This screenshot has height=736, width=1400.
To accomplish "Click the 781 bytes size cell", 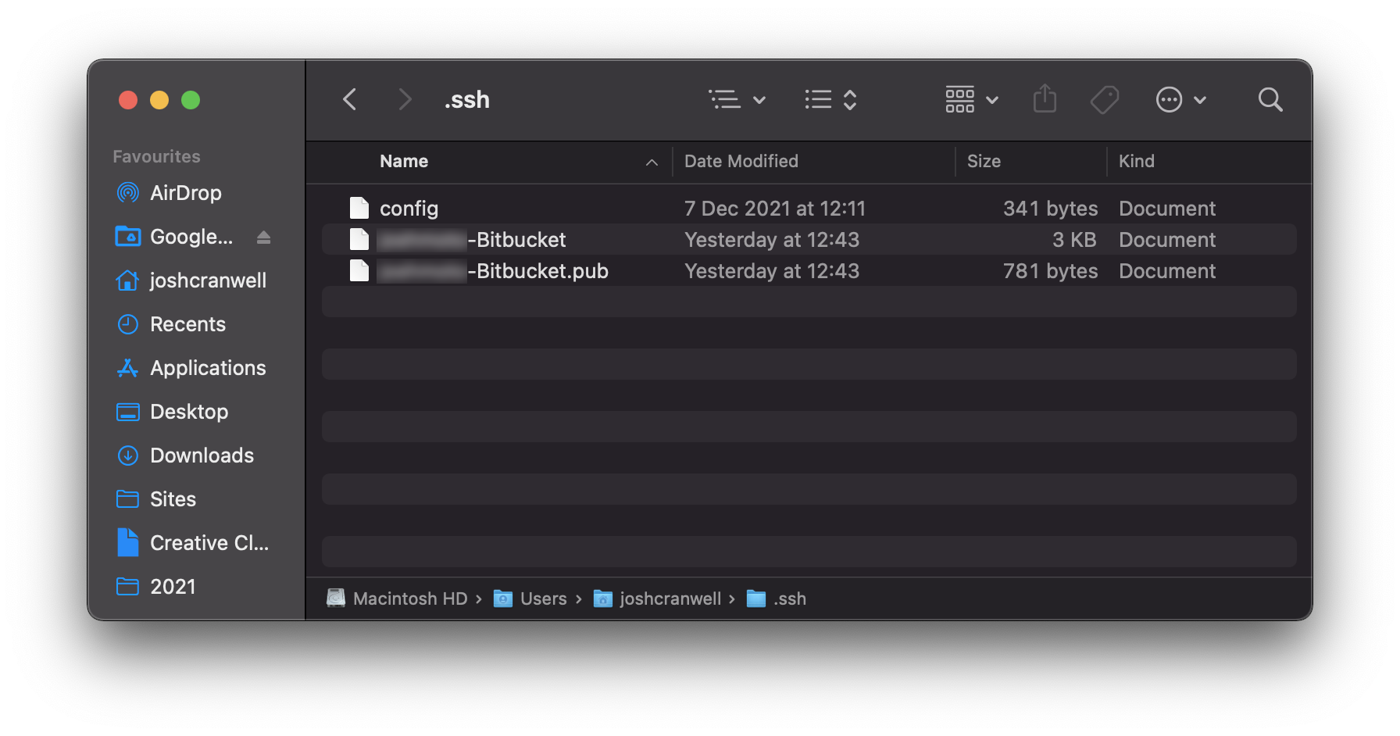I will coord(1050,271).
